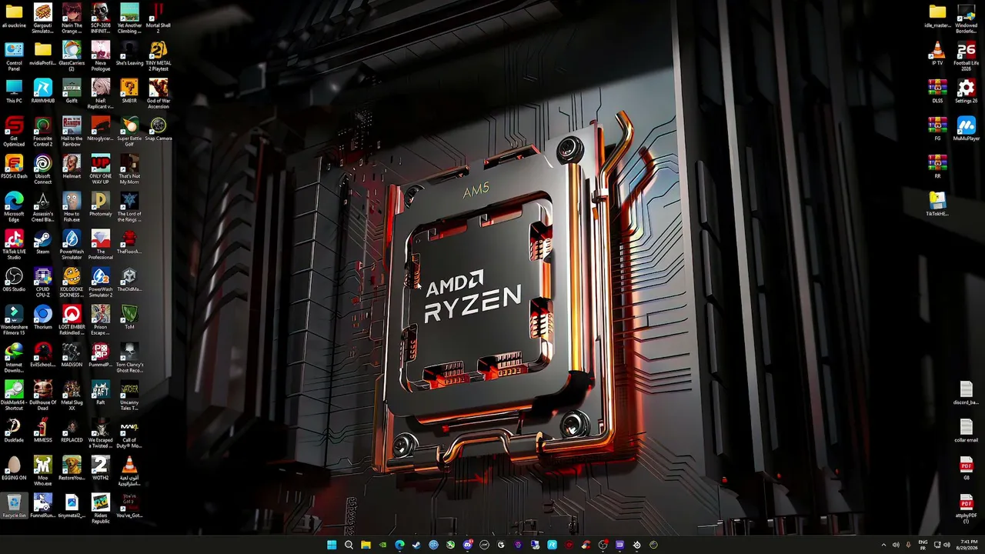Click the DLSS archive on desktop

click(x=937, y=91)
